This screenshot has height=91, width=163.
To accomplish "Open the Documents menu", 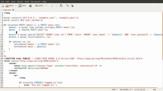I will click(36, 2).
